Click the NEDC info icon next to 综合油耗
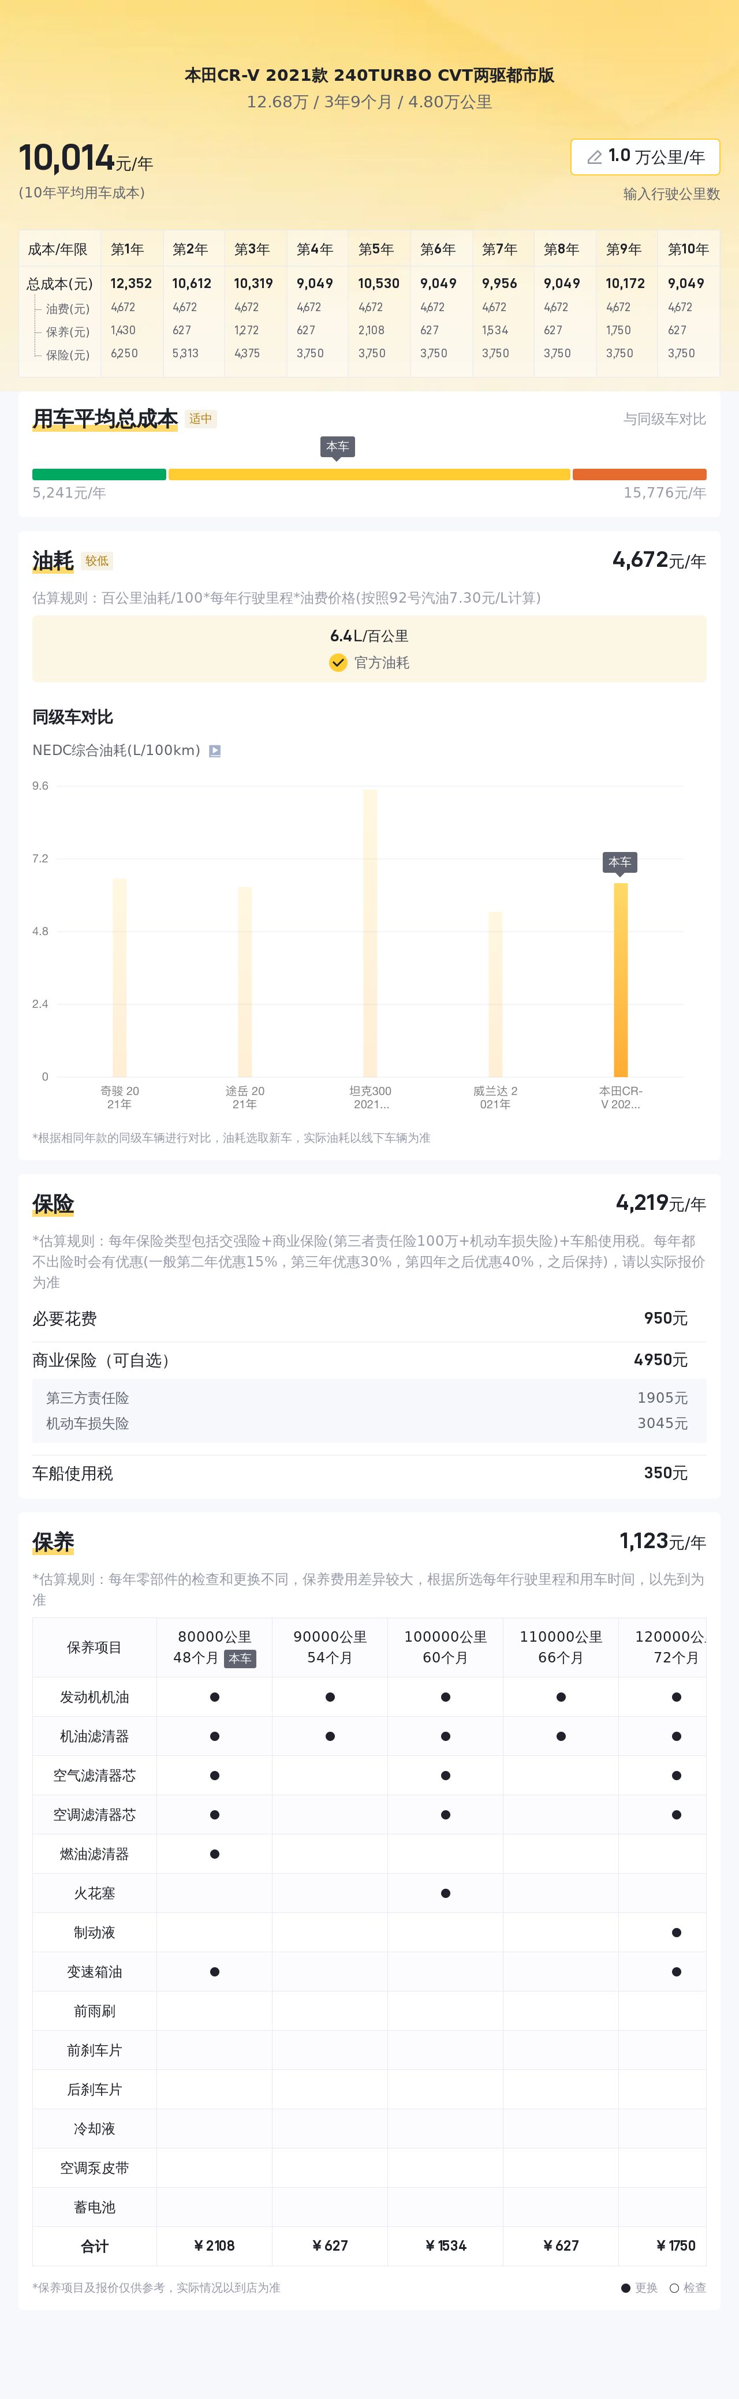Image resolution: width=739 pixels, height=2399 pixels. pos(214,750)
